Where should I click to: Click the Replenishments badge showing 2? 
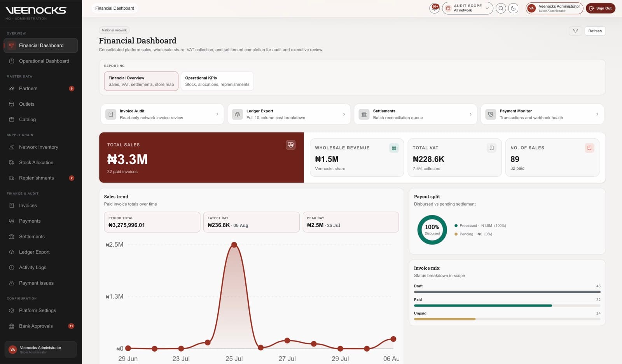pyautogui.click(x=72, y=178)
